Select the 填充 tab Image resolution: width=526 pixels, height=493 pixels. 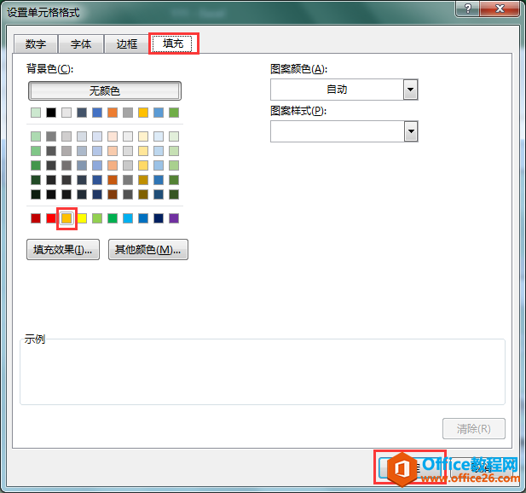(173, 43)
